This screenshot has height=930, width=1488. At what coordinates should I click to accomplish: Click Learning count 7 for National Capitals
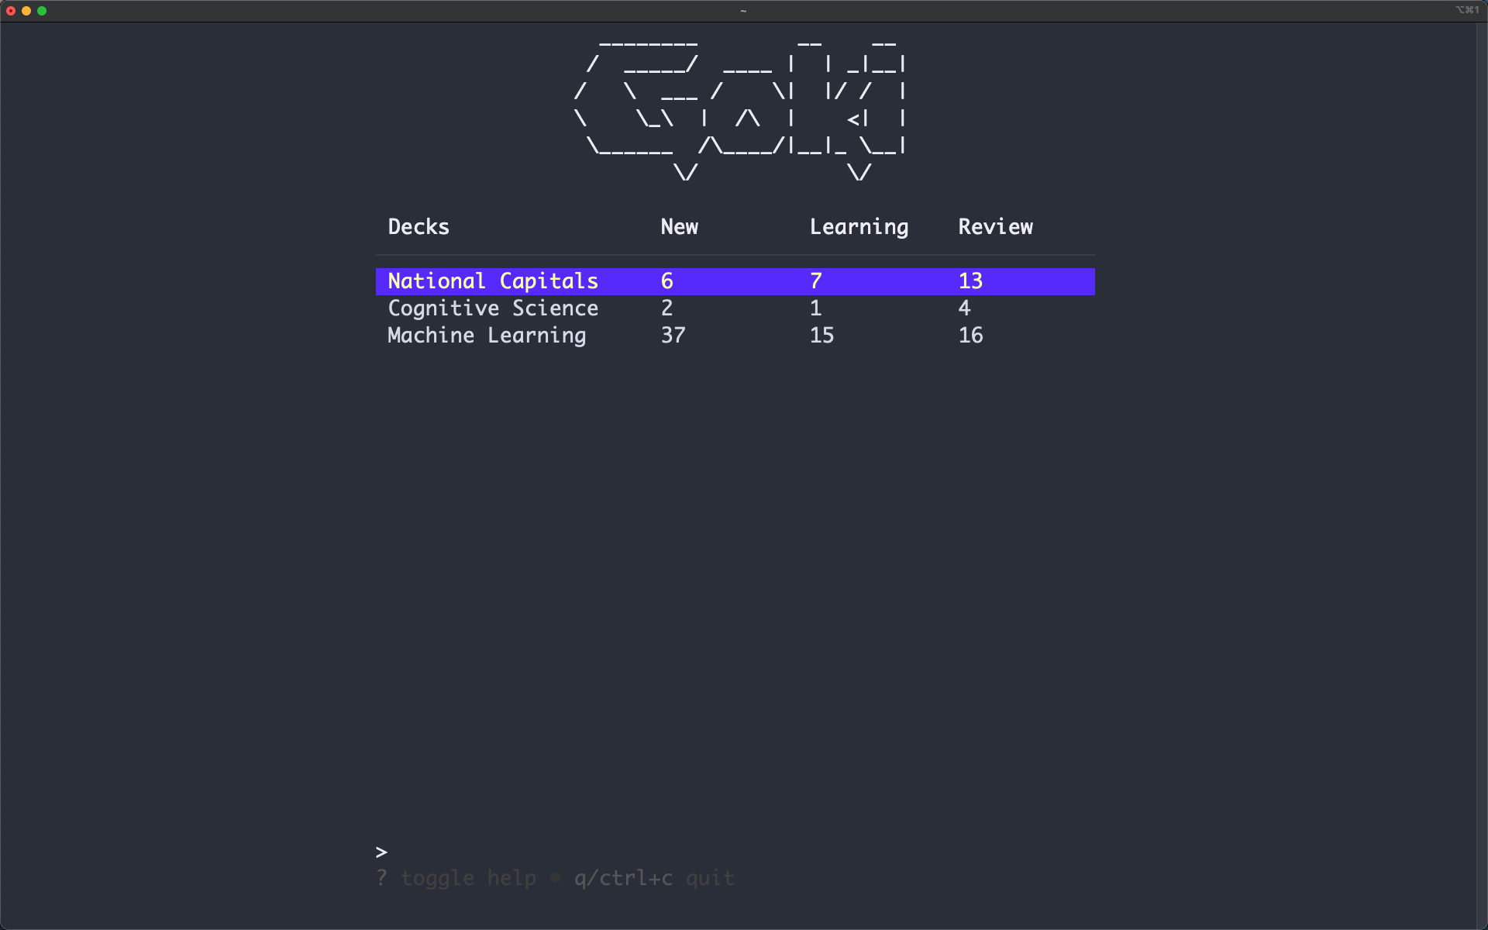pos(815,281)
